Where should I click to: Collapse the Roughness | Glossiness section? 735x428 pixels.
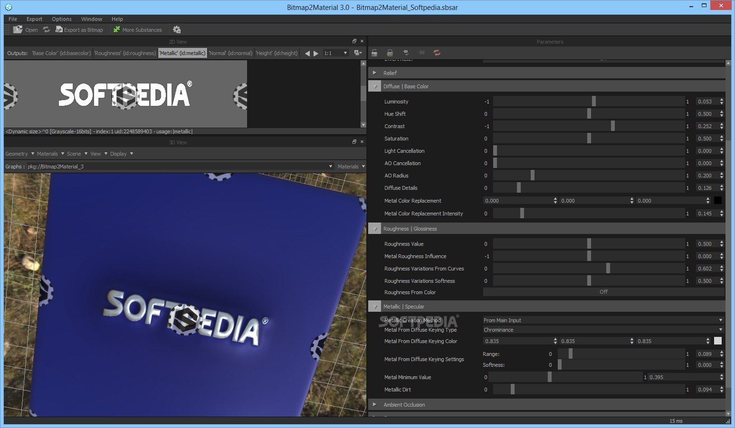click(x=375, y=229)
